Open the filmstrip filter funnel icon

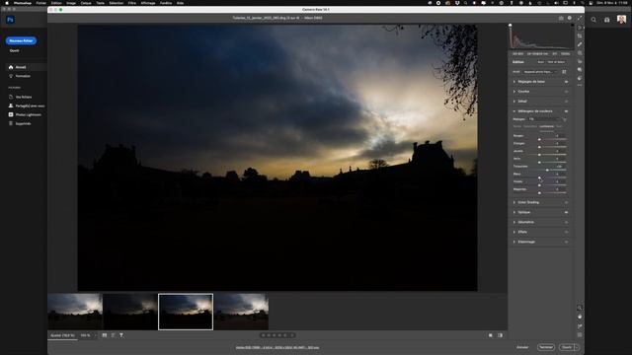(x=121, y=335)
